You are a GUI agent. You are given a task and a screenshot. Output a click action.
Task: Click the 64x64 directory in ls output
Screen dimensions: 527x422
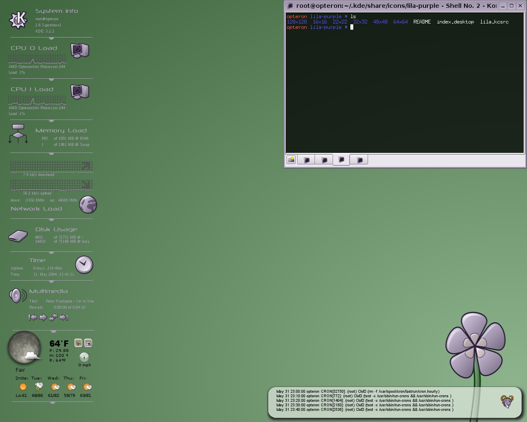[401, 22]
